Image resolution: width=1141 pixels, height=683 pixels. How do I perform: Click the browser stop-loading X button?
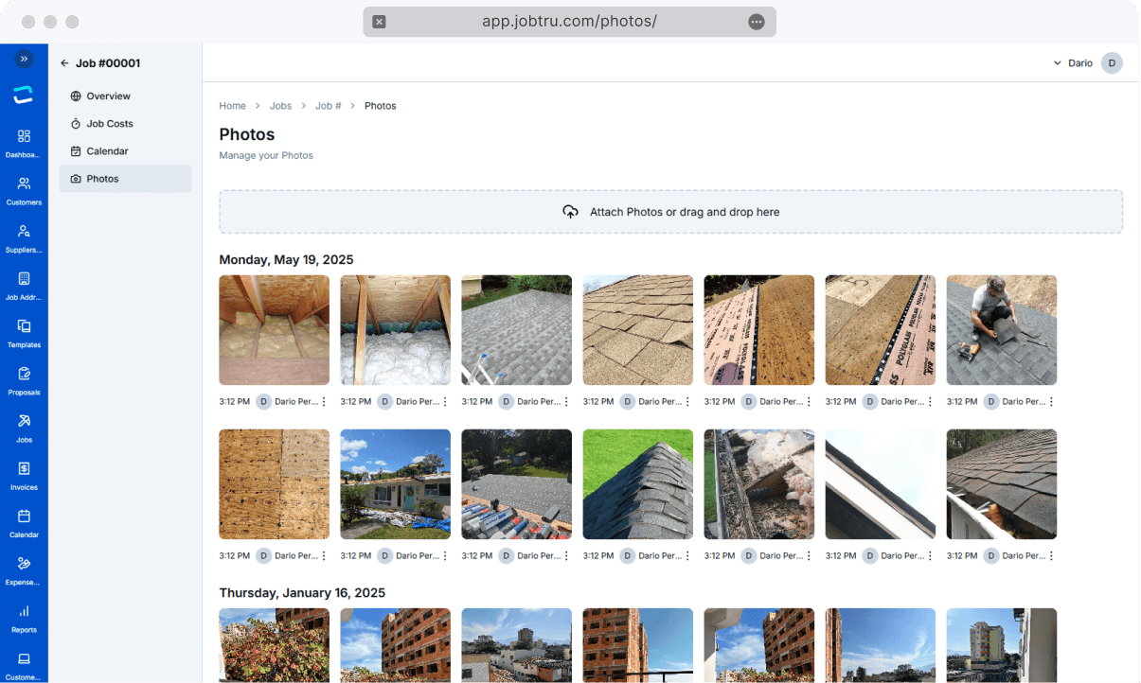[379, 22]
